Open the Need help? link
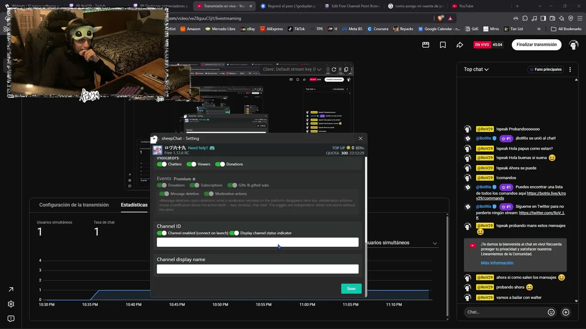The width and height of the screenshot is (586, 329). [x=198, y=148]
